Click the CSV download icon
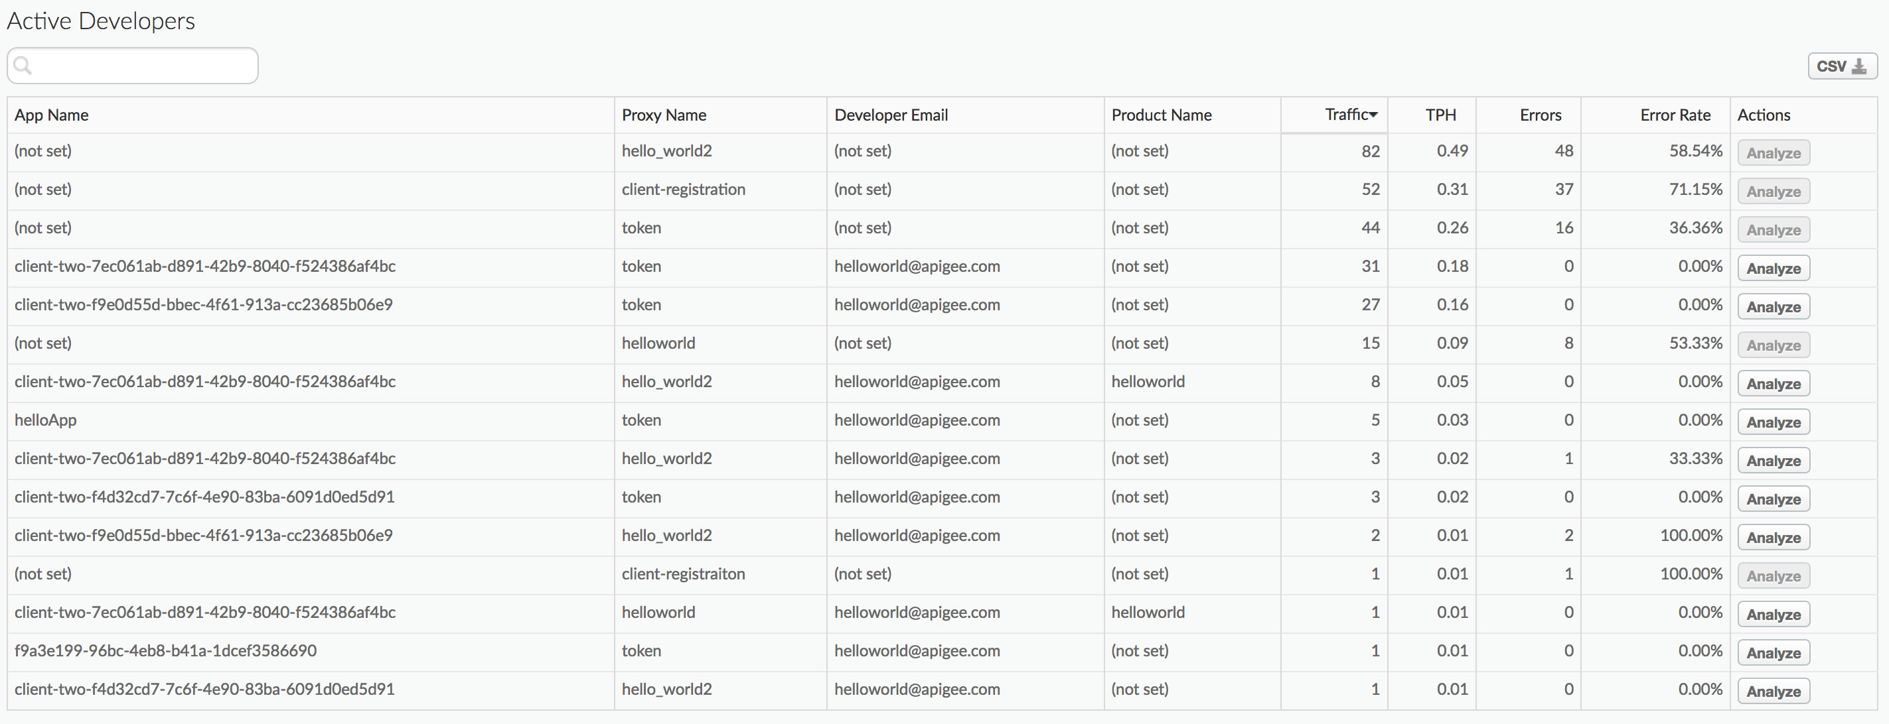The image size is (1889, 724). click(1861, 65)
